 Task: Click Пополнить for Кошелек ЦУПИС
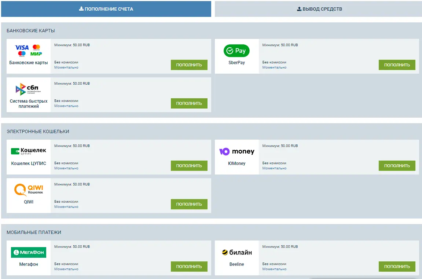(189, 166)
